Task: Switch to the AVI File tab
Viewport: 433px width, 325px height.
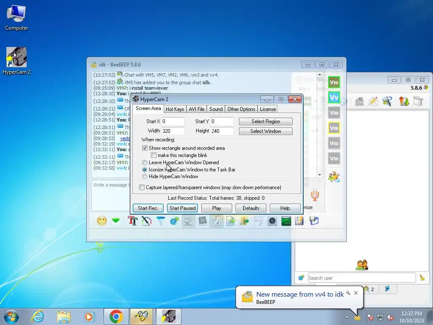Action: click(x=197, y=109)
